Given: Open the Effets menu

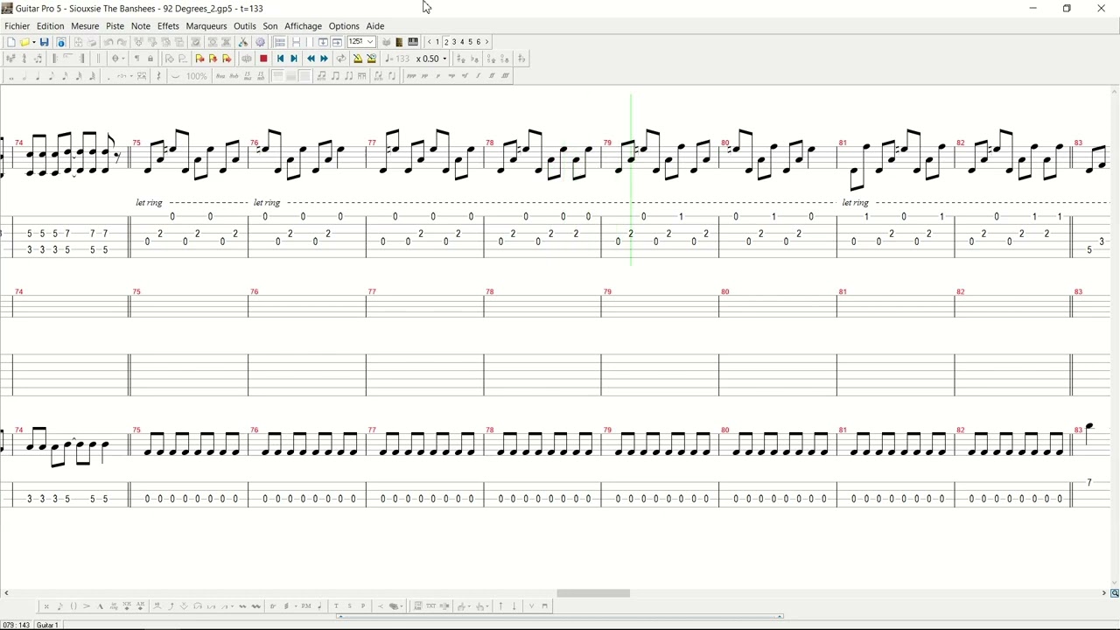Looking at the screenshot, I should 168,26.
